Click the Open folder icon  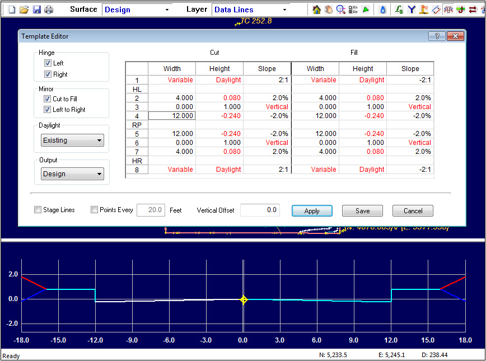pyautogui.click(x=24, y=10)
